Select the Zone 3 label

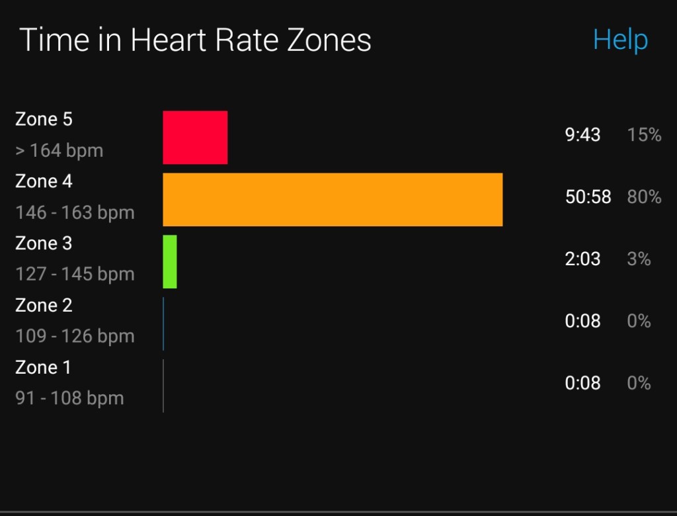tap(44, 243)
